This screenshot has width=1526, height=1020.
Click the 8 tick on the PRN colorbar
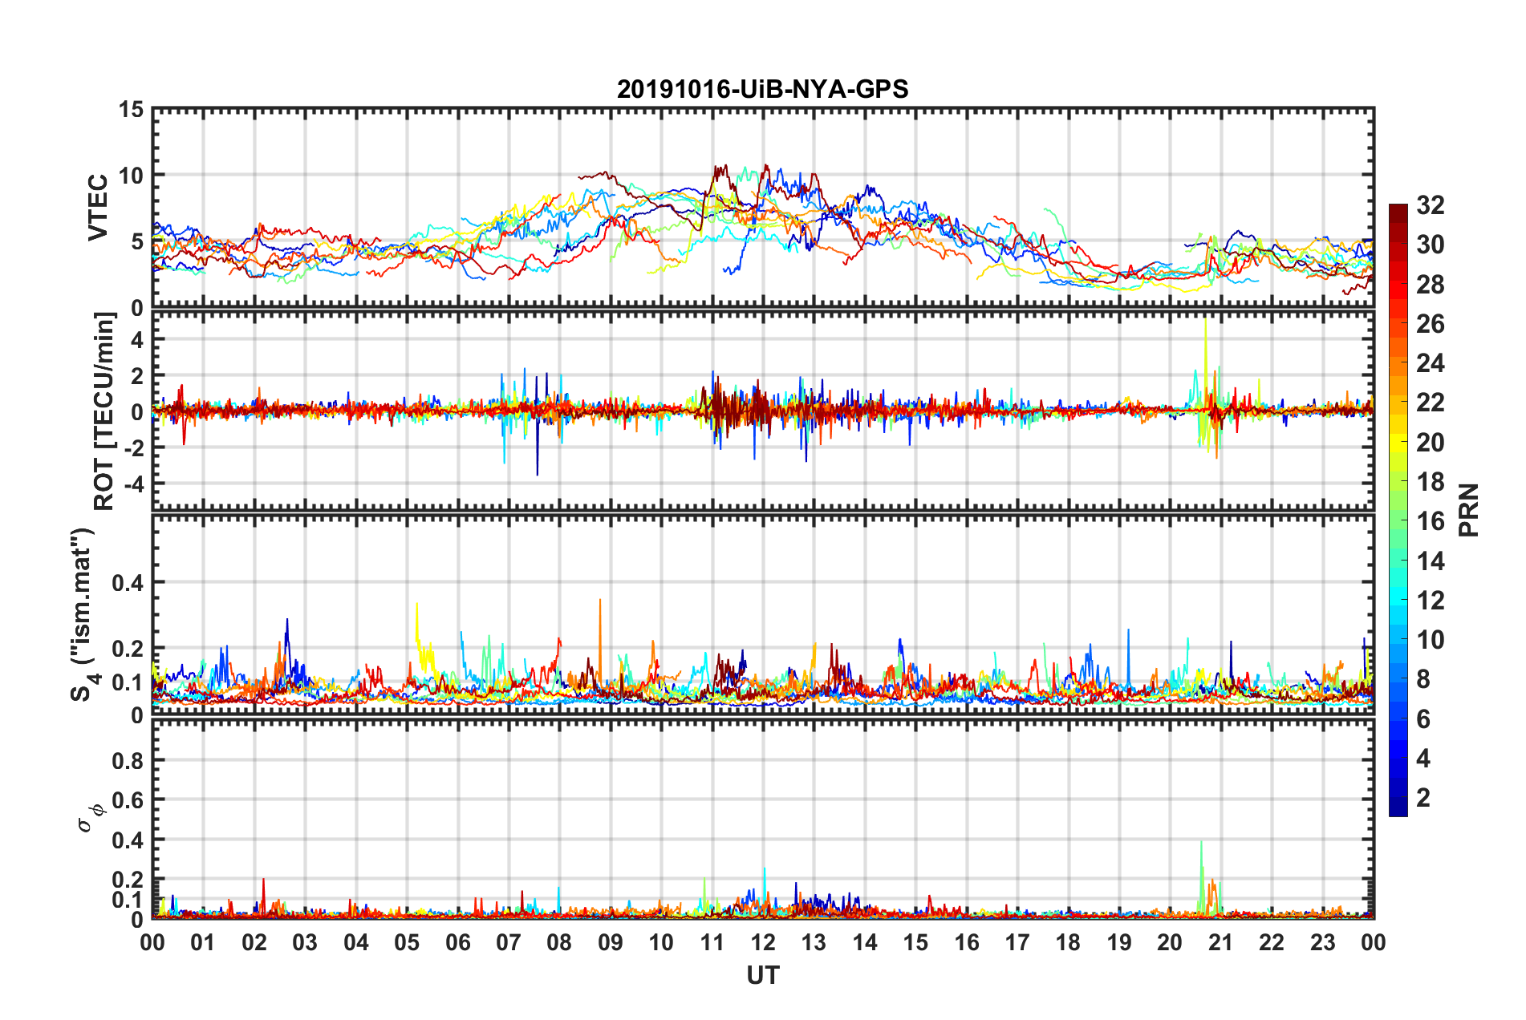click(1423, 679)
